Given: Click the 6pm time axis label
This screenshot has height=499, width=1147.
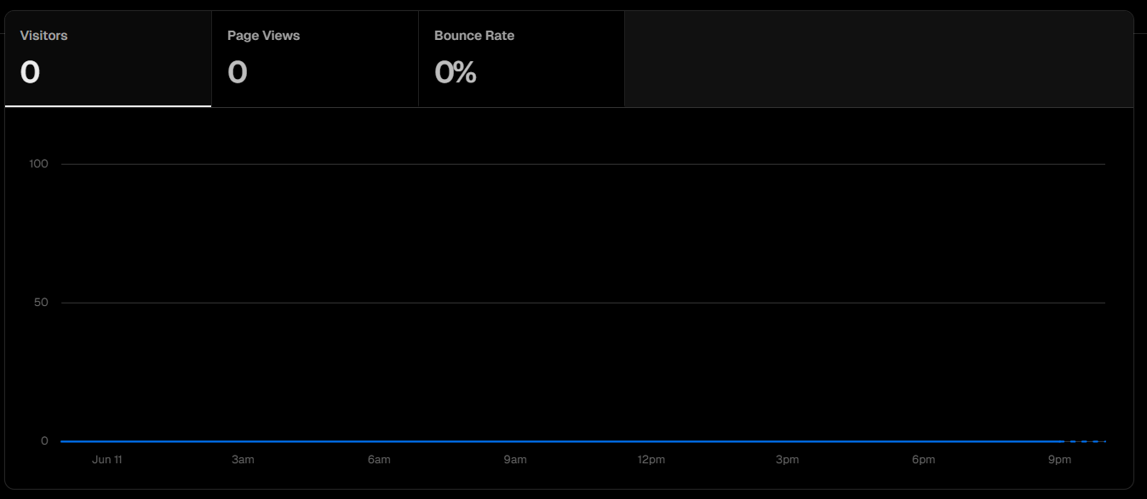Looking at the screenshot, I should pyautogui.click(x=924, y=460).
